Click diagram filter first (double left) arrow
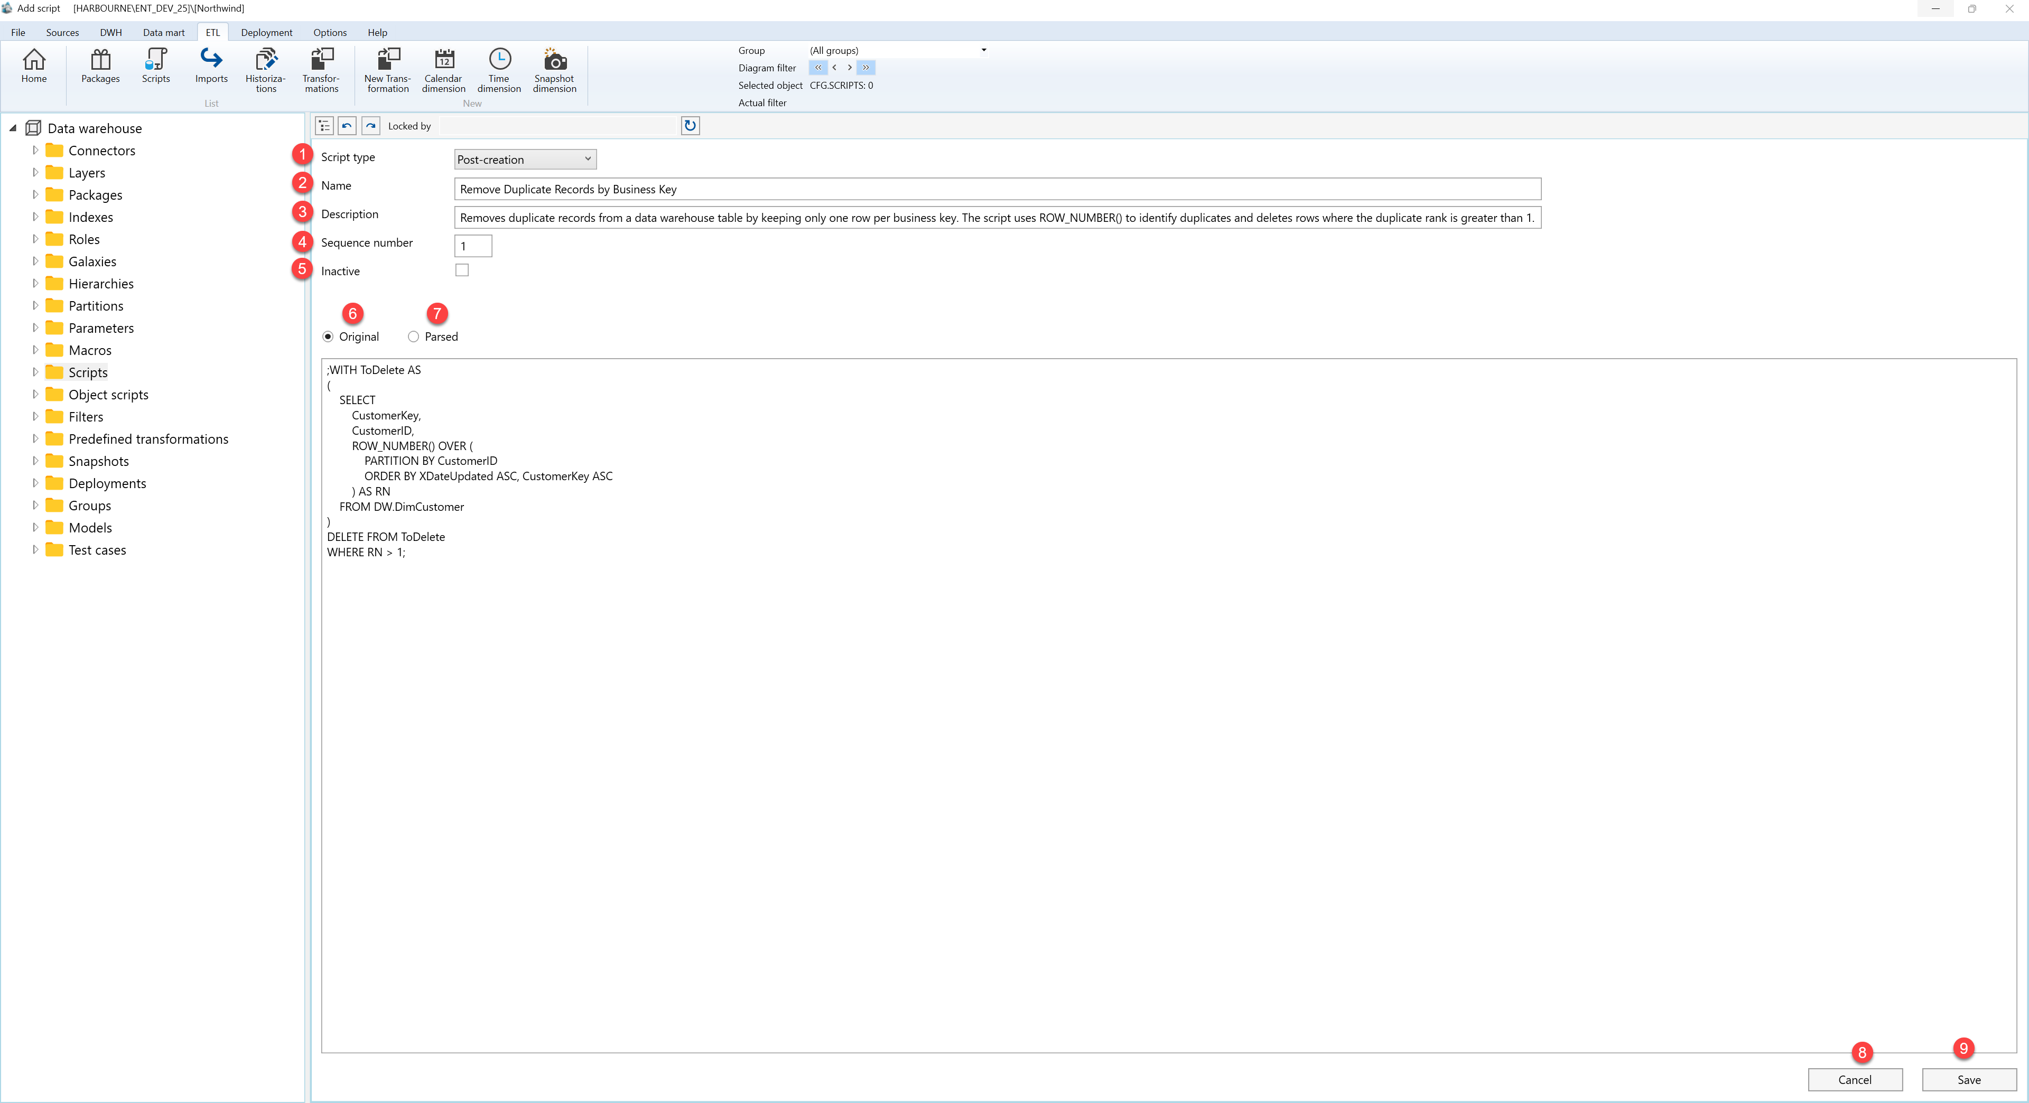2029x1103 pixels. point(817,68)
